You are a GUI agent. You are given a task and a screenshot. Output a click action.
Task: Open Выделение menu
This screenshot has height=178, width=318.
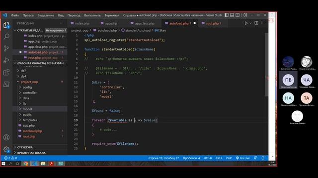[46, 15]
